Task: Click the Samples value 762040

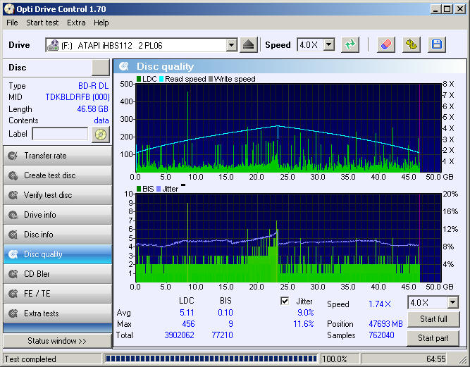Action: [x=381, y=335]
